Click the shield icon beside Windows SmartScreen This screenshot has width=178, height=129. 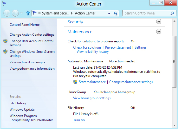5,52
